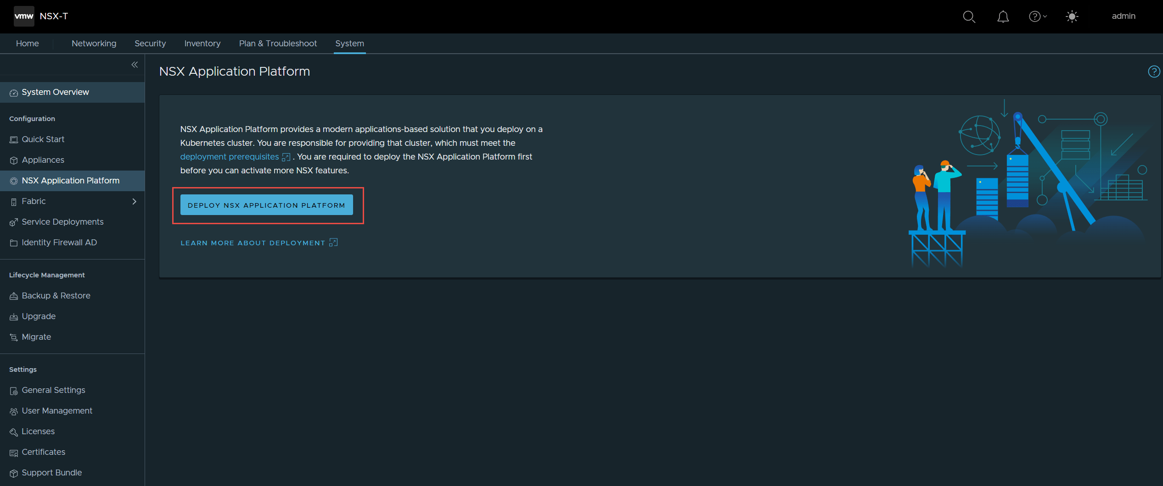
Task: Click the Service Deployments icon
Action: click(x=14, y=222)
